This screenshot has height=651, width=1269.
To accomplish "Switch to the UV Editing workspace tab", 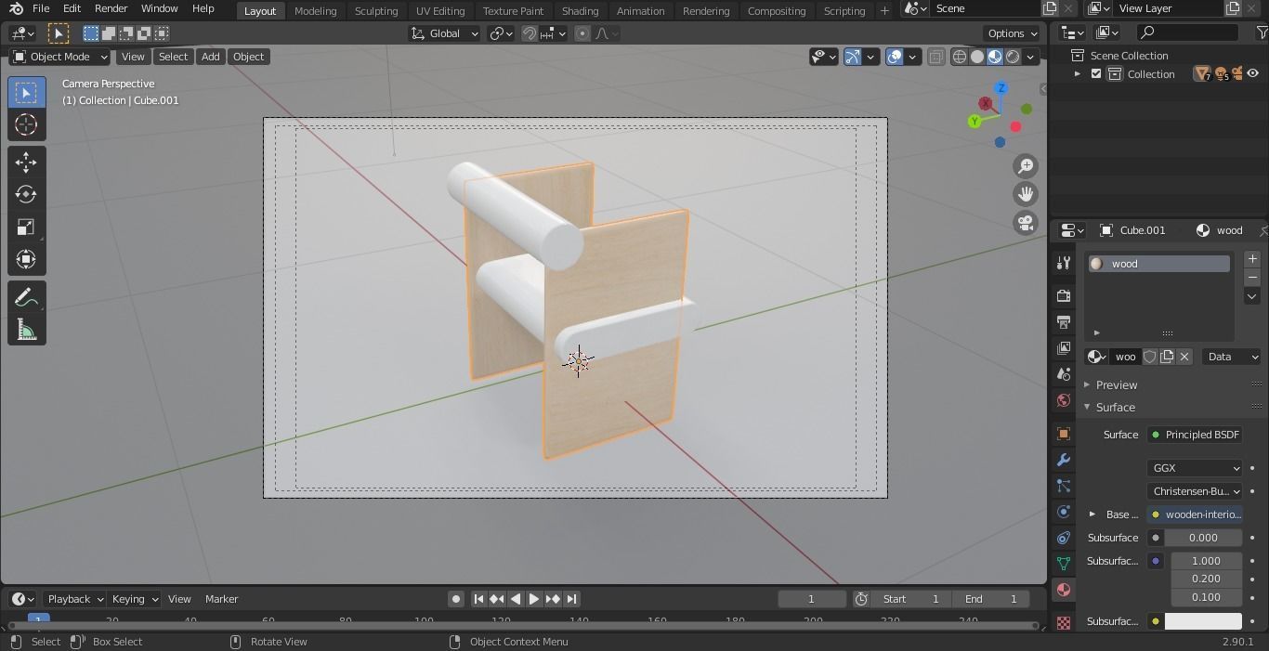I will [x=440, y=10].
